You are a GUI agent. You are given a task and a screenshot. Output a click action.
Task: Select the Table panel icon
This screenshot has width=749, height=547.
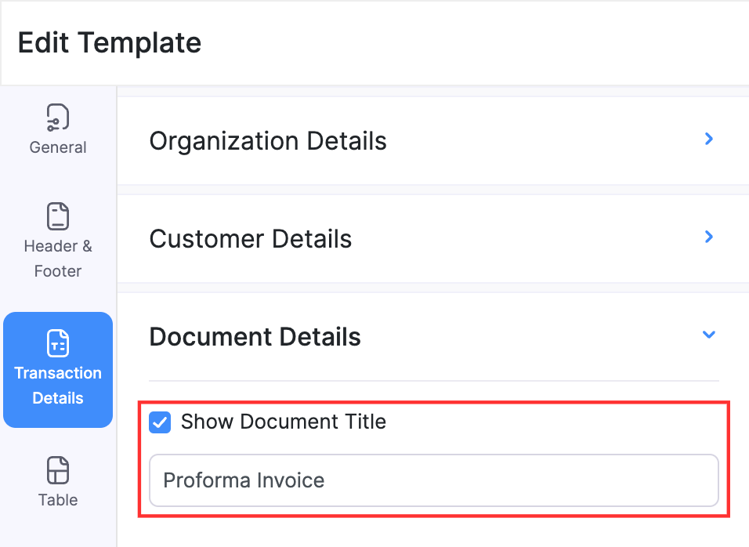(57, 470)
